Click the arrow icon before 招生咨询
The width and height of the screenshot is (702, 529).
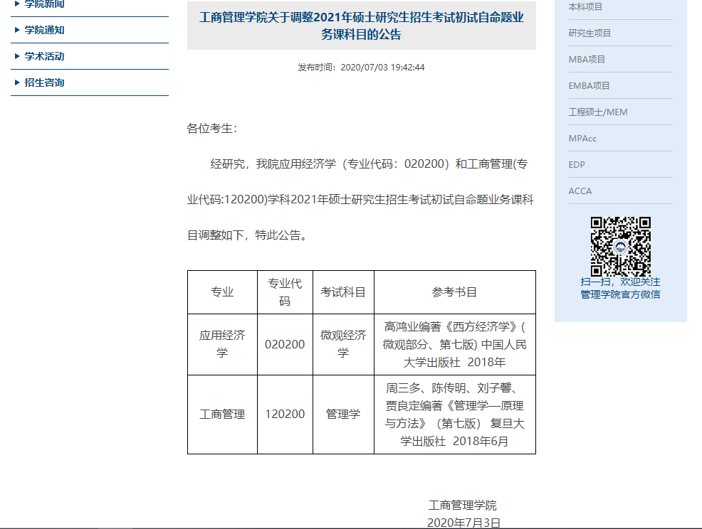(17, 82)
